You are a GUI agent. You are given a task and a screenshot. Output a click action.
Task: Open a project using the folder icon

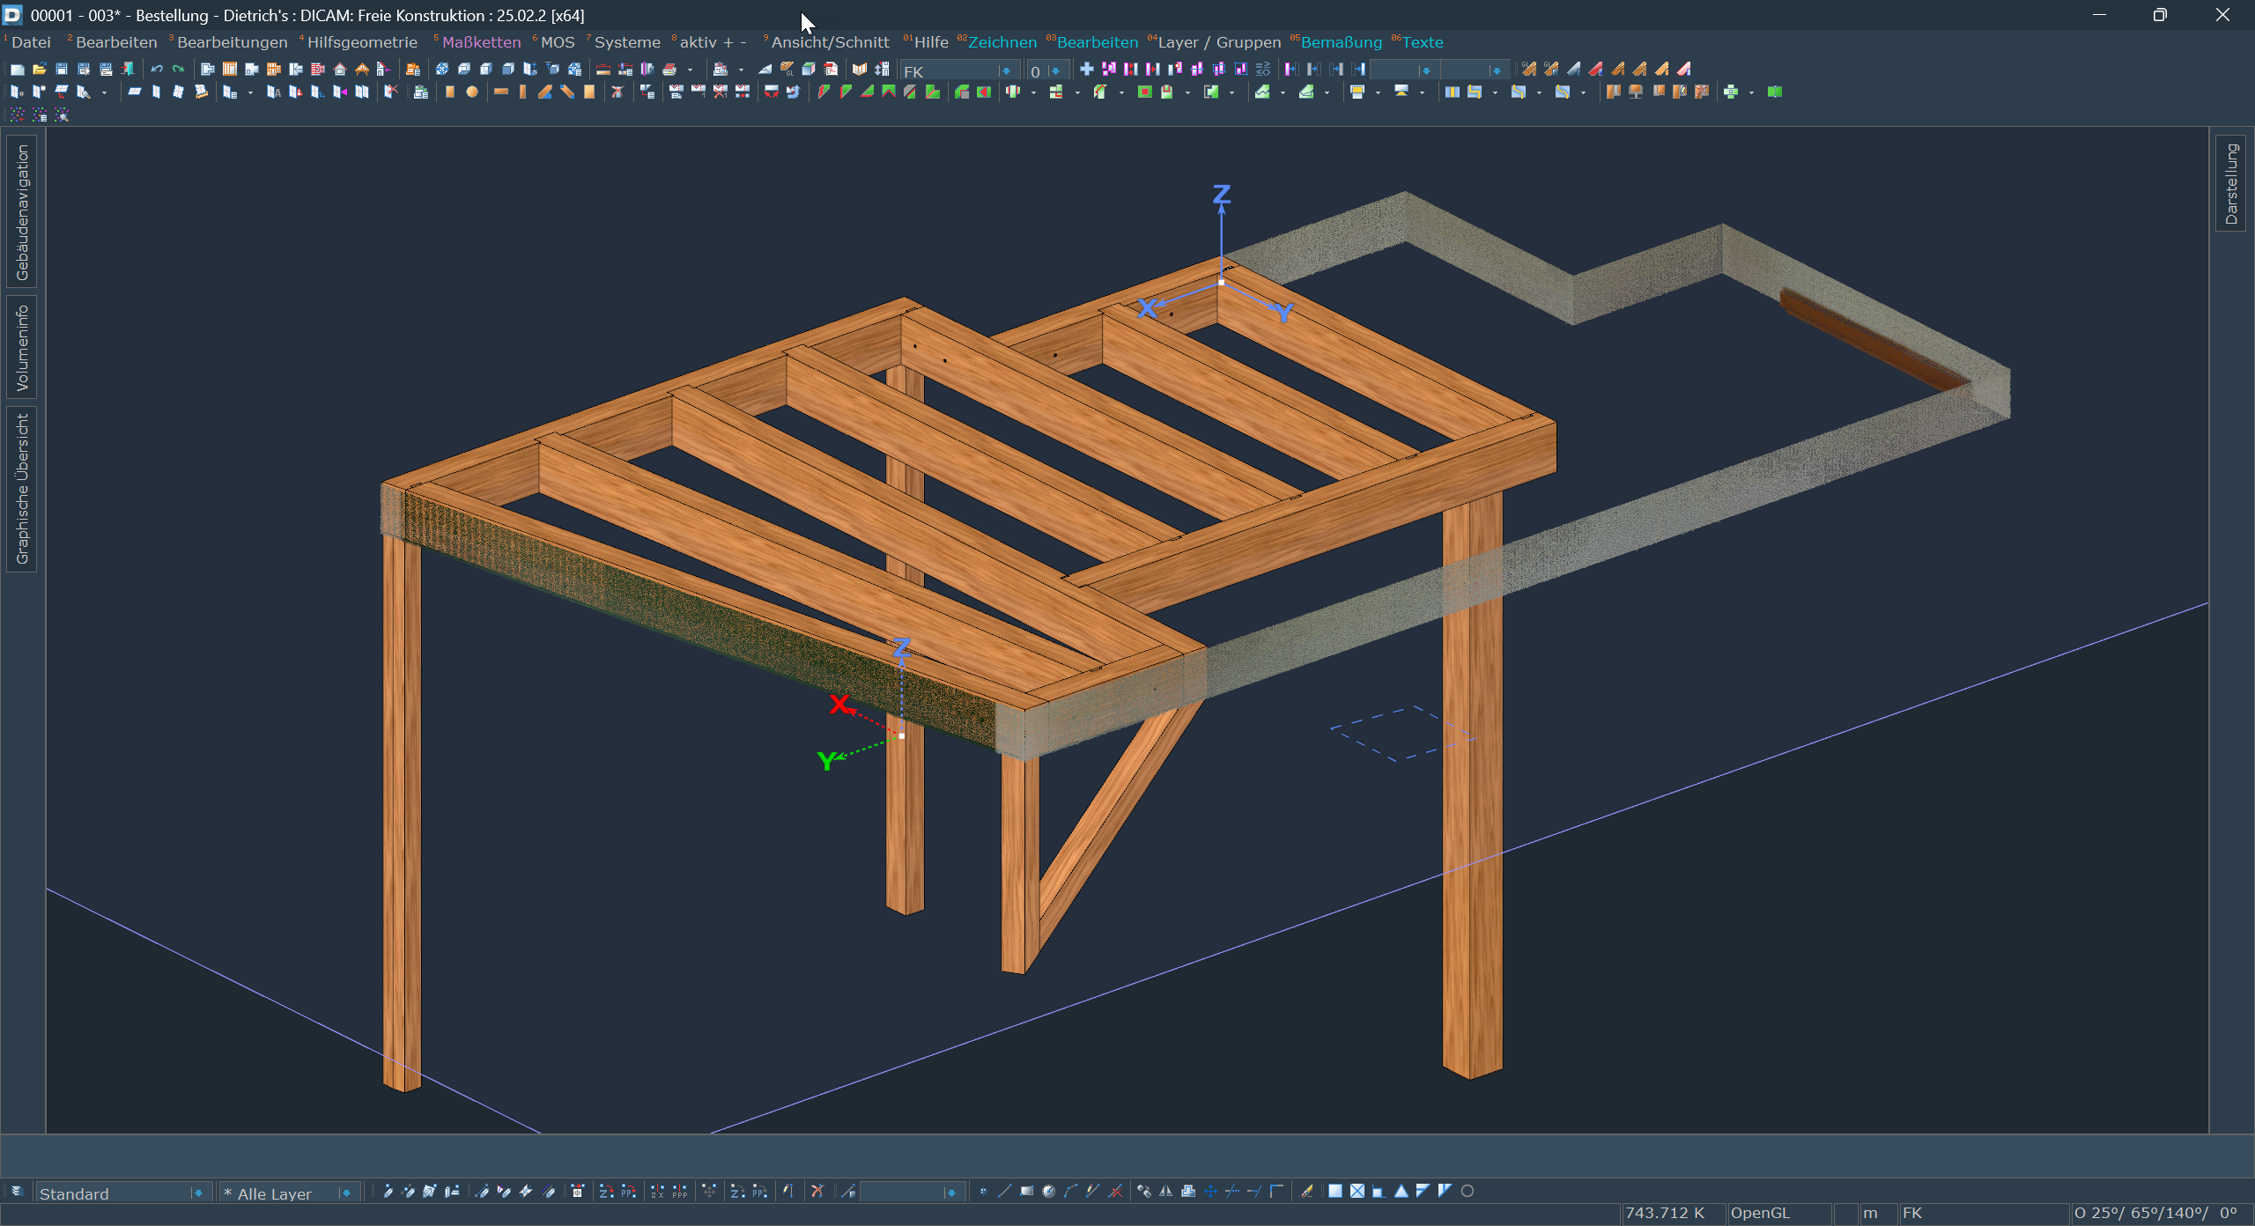(x=40, y=69)
